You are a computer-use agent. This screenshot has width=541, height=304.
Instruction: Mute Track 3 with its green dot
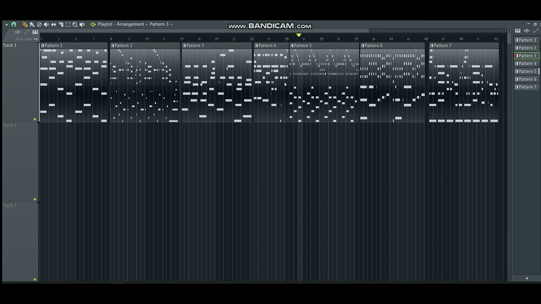point(35,279)
